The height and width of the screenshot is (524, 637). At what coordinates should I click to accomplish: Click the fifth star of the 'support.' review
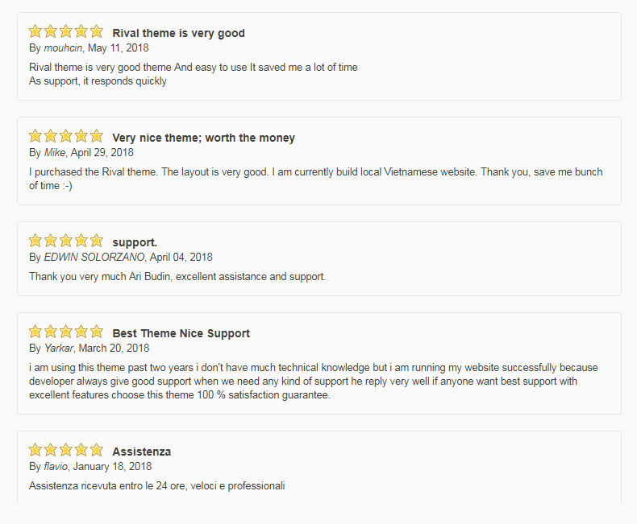point(97,241)
